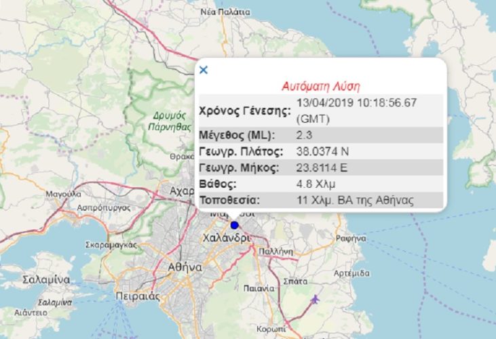This screenshot has height=339, width=496.
Task: Click the Χαλάνδρι map label
Action: tap(227, 239)
